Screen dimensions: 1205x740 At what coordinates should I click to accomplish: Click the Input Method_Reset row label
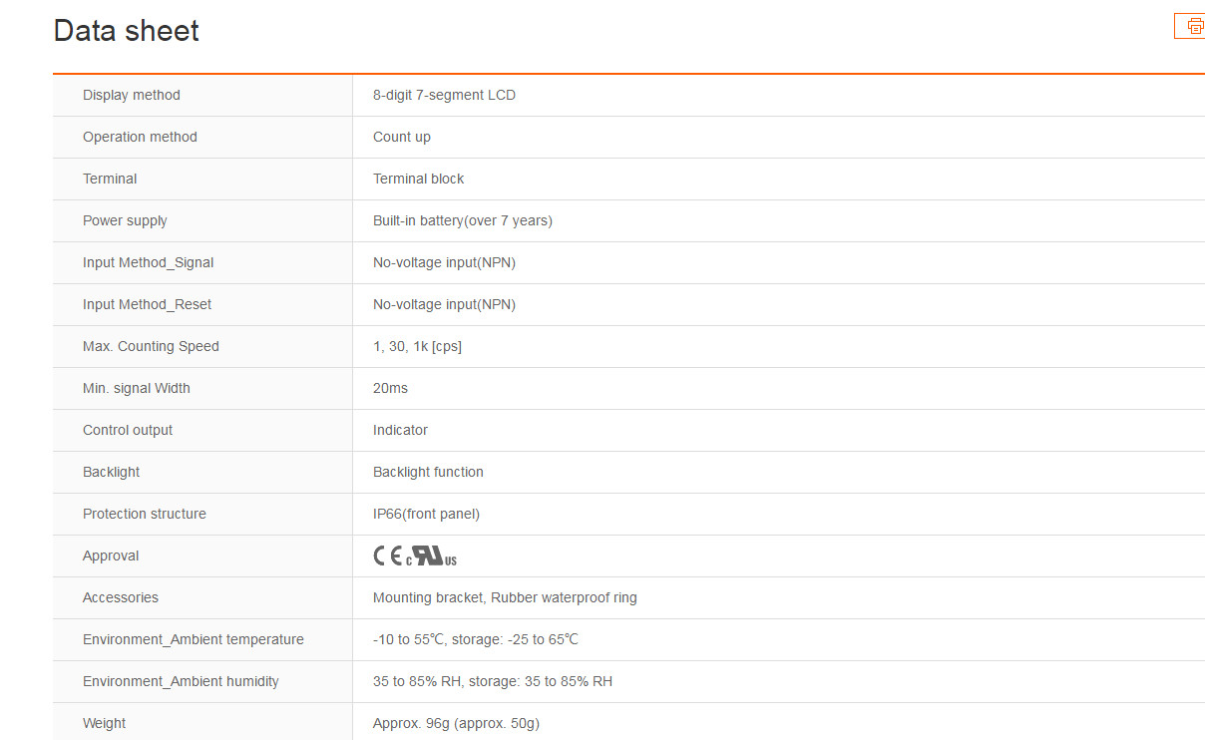tap(148, 305)
